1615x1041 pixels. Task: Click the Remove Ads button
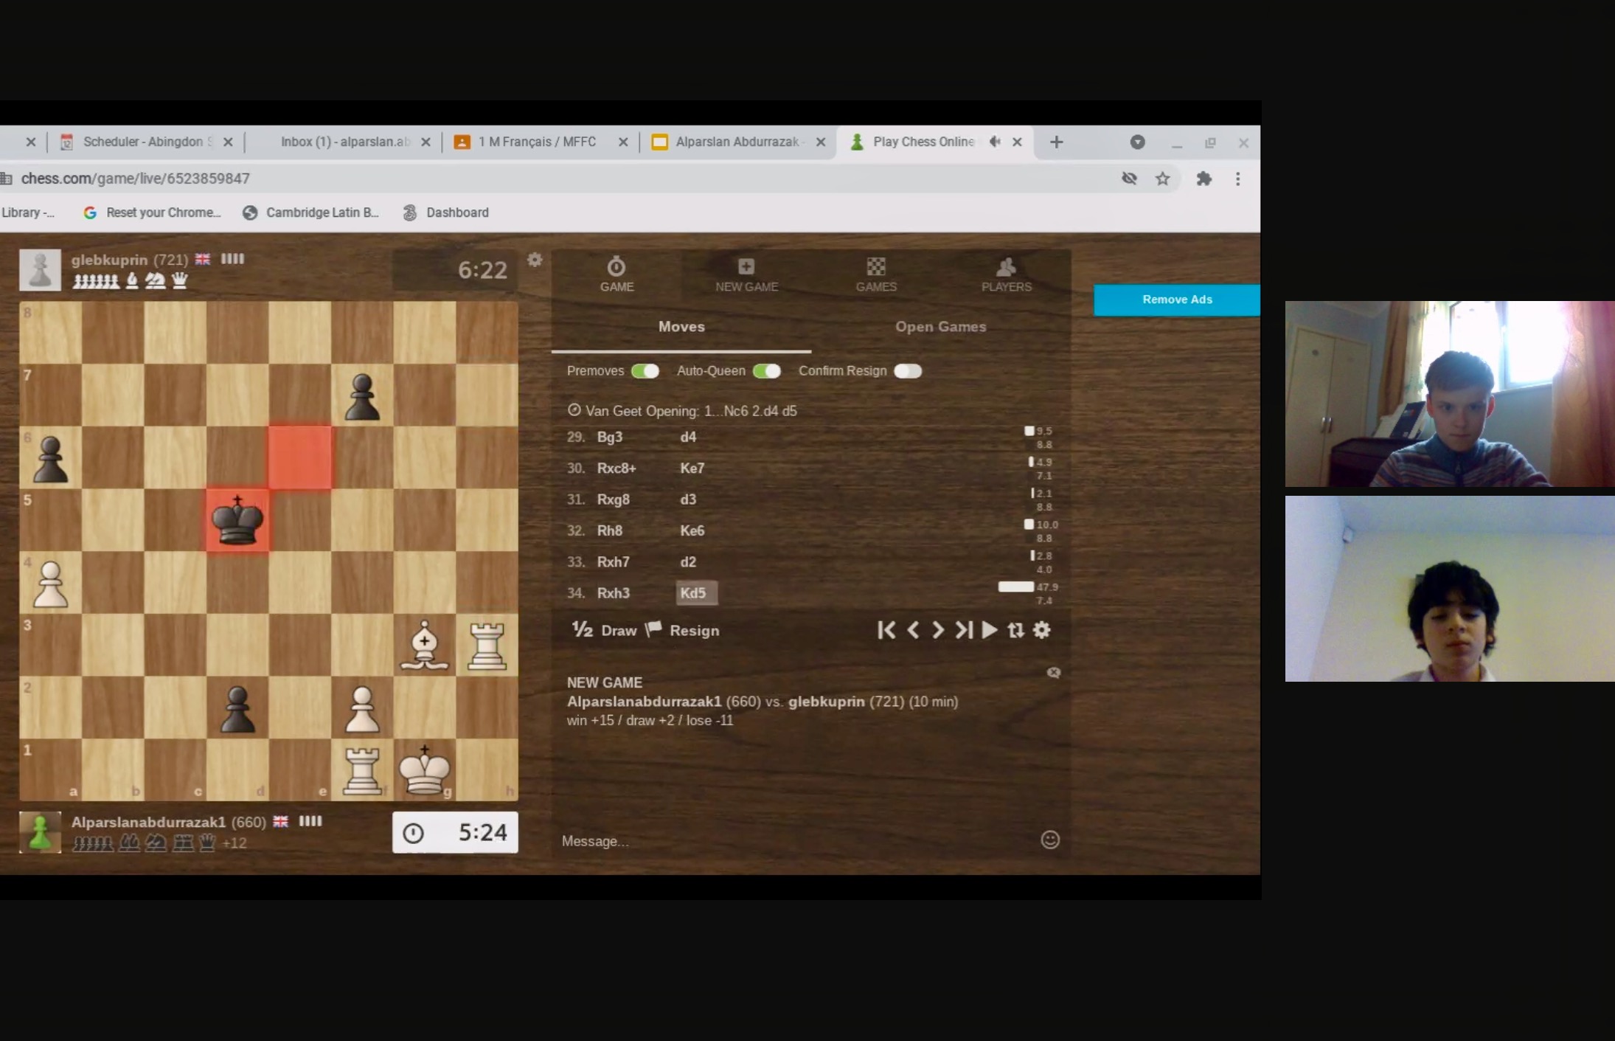point(1177,300)
